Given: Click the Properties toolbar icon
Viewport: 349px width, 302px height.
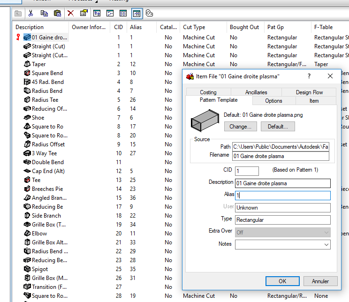Looking at the screenshot, I should 83,13.
